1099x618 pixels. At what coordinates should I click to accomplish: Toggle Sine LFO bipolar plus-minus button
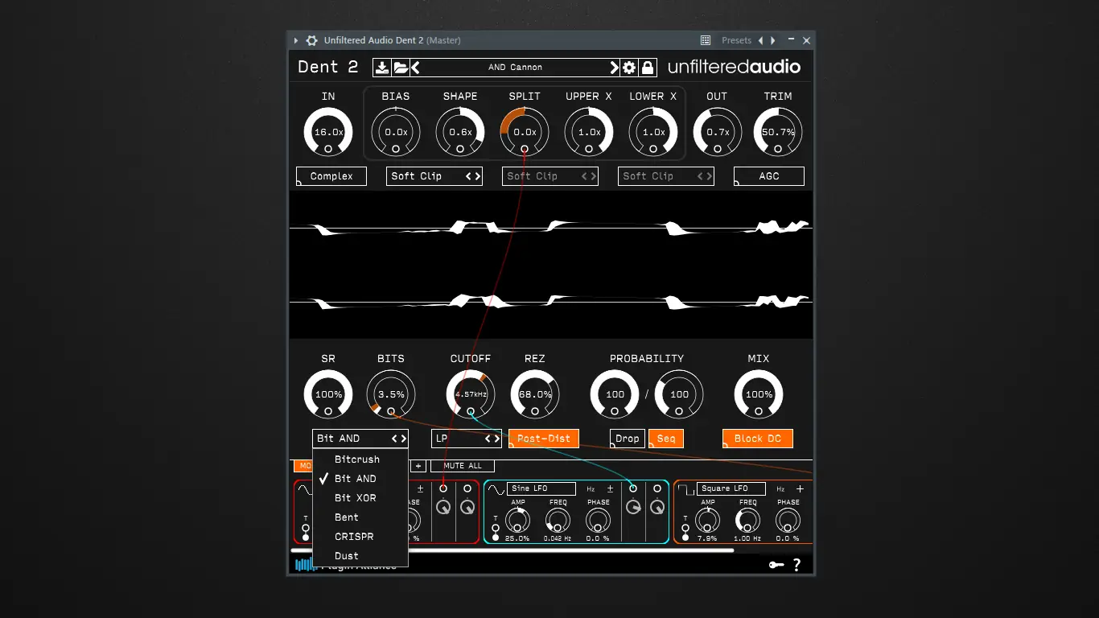[610, 488]
